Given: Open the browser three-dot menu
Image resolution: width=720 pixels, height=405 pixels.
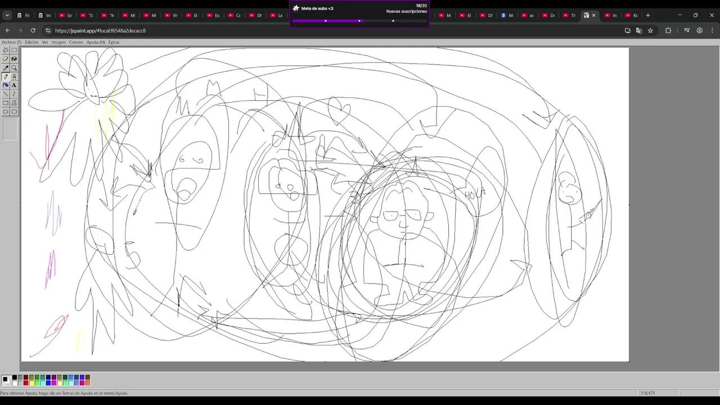Looking at the screenshot, I should click(x=712, y=30).
